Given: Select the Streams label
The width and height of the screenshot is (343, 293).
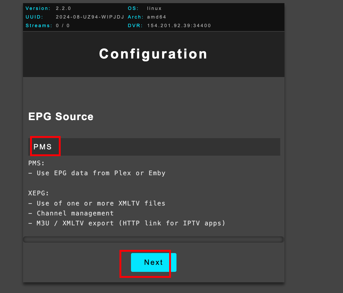Looking at the screenshot, I should pyautogui.click(x=39, y=26).
